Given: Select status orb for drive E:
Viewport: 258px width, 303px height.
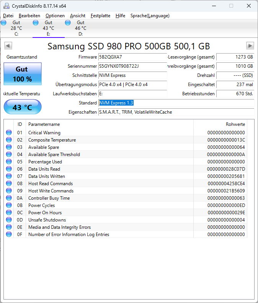Looking at the screenshot, I should 36,23.
